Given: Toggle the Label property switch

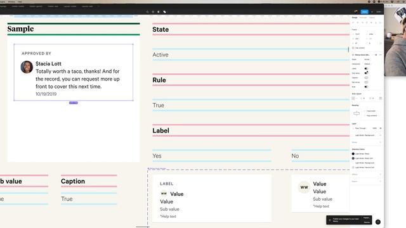Looking at the screenshot, I should [366, 68].
